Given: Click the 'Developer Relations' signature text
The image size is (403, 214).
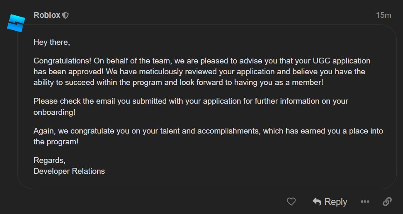Looking at the screenshot, I should 69,171.
